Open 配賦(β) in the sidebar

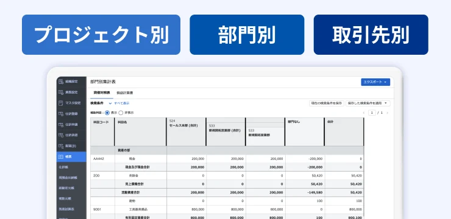tap(71, 146)
